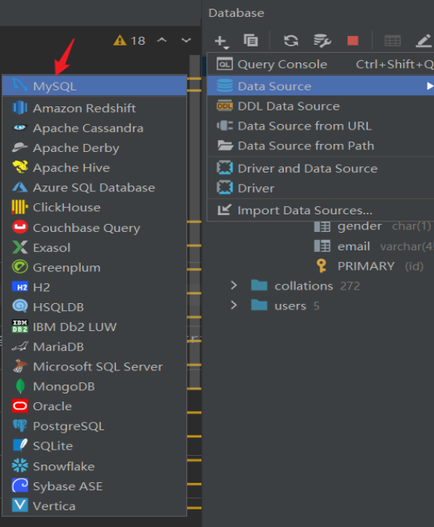Expand the users folder
Image resolution: width=434 pixels, height=527 pixels.
tap(234, 305)
